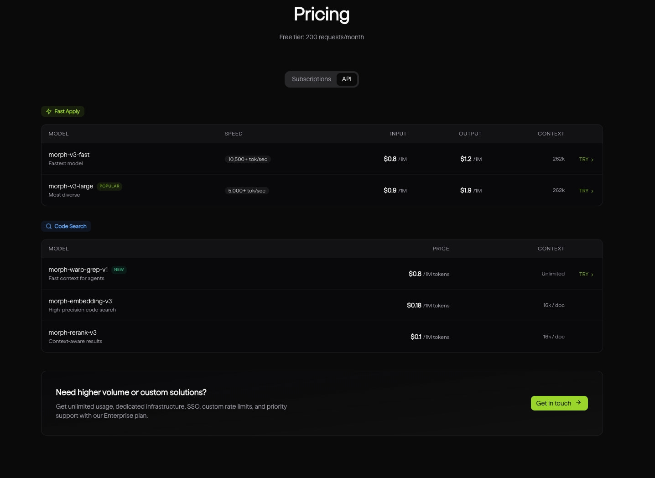The image size is (655, 478).
Task: Click 'High-precision code search' description
Action: coord(82,310)
